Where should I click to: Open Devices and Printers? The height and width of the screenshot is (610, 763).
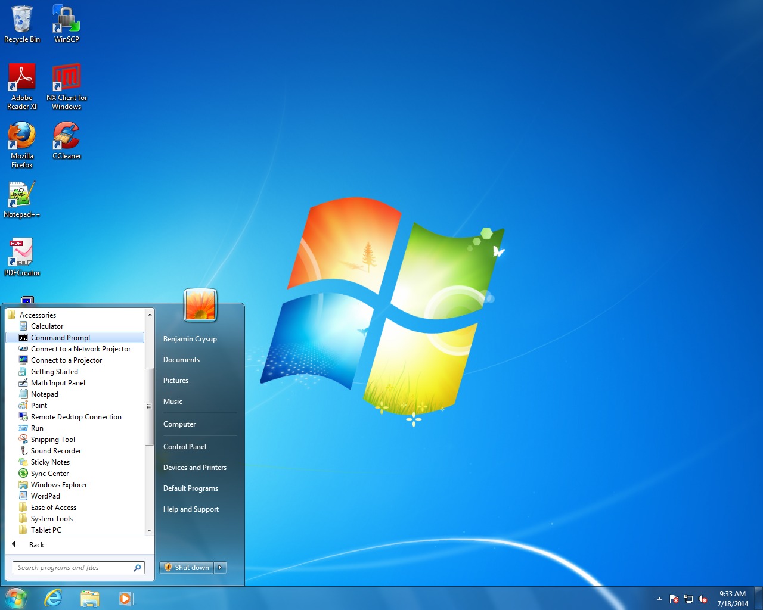(195, 468)
